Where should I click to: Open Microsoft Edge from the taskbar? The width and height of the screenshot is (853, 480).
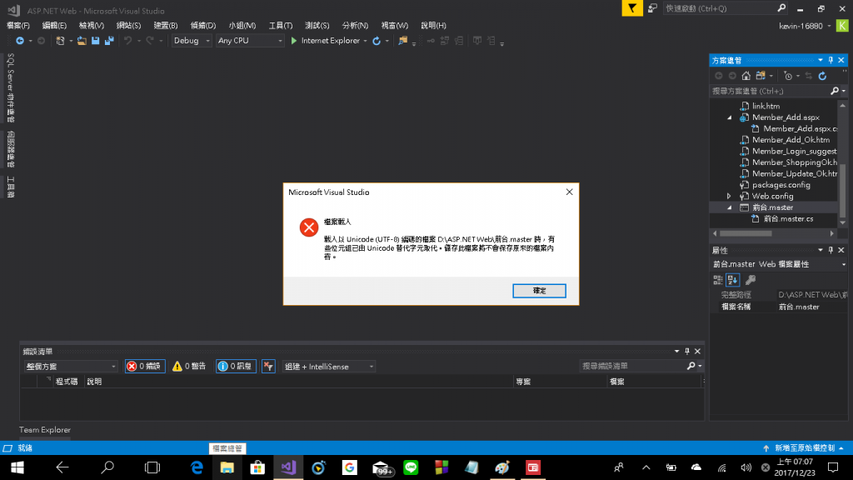(197, 467)
